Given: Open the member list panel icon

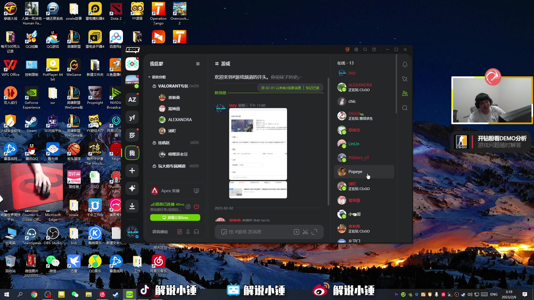Looking at the screenshot, I should click(x=405, y=93).
